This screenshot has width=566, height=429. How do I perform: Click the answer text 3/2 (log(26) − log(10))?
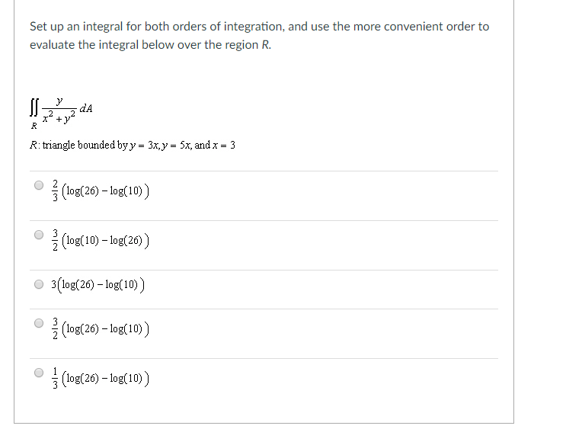coord(101,328)
